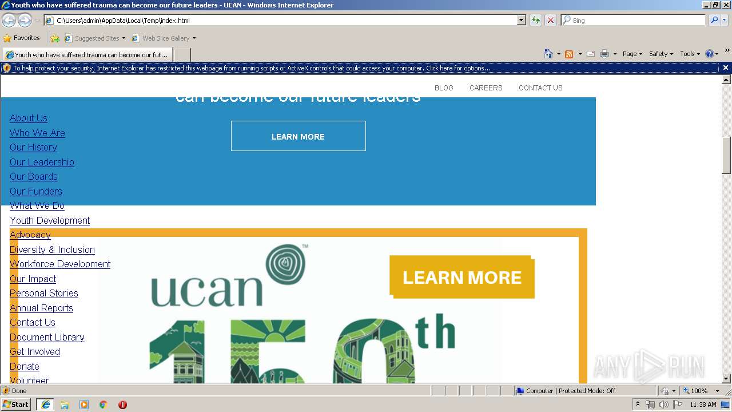Viewport: 732px width, 412px height.
Task: Open address bar history dropdown
Action: click(x=521, y=20)
